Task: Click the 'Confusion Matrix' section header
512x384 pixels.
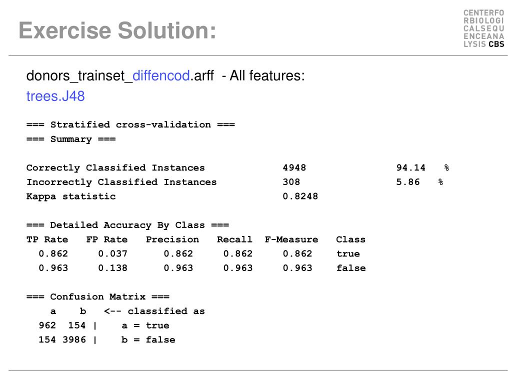Action: 98,297
